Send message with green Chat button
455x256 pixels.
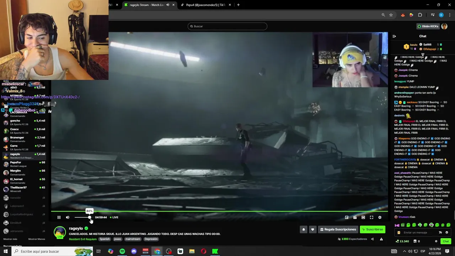click(x=446, y=241)
